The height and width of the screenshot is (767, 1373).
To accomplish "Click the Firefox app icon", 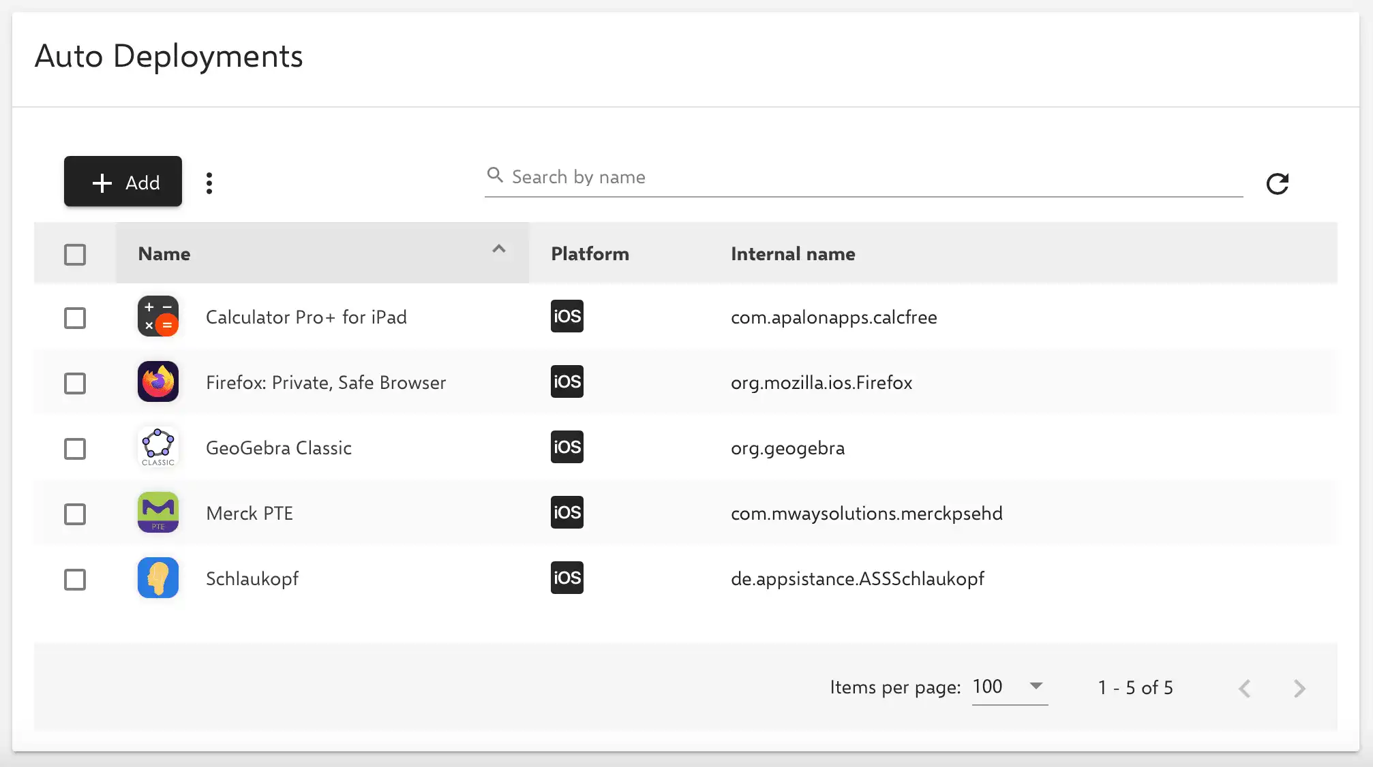I will tap(158, 381).
